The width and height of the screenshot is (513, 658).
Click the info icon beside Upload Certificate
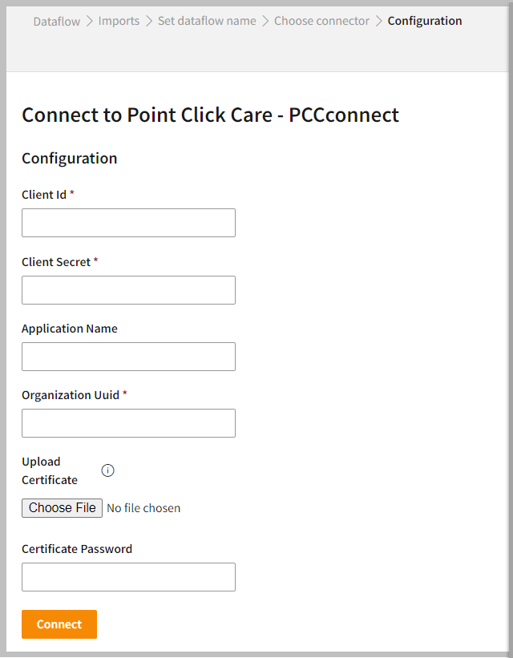coord(108,470)
